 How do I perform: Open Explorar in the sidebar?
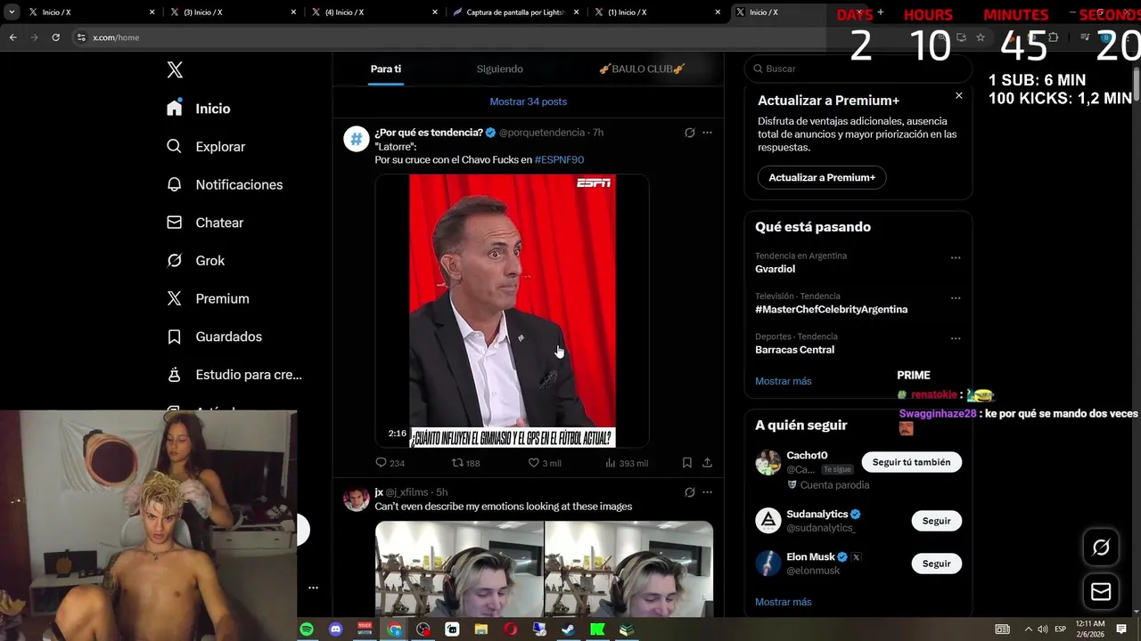pos(206,147)
